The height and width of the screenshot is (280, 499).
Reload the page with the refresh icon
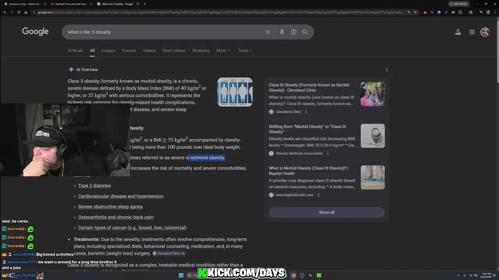tap(19, 12)
